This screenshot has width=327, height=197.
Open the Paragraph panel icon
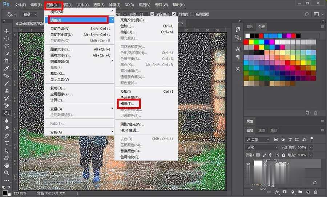[x=238, y=57]
